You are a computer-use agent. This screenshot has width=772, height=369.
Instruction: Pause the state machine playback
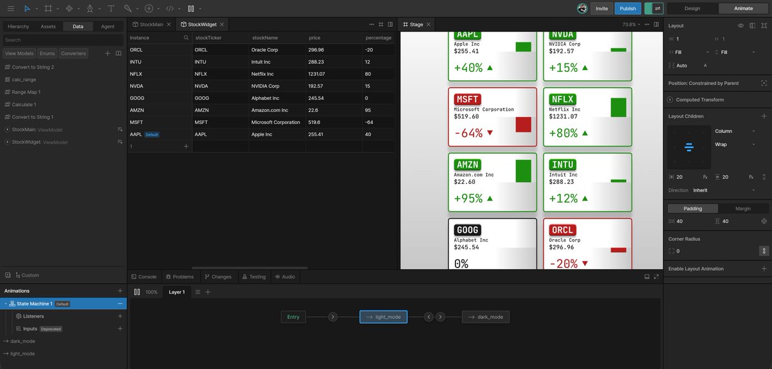[x=137, y=292]
